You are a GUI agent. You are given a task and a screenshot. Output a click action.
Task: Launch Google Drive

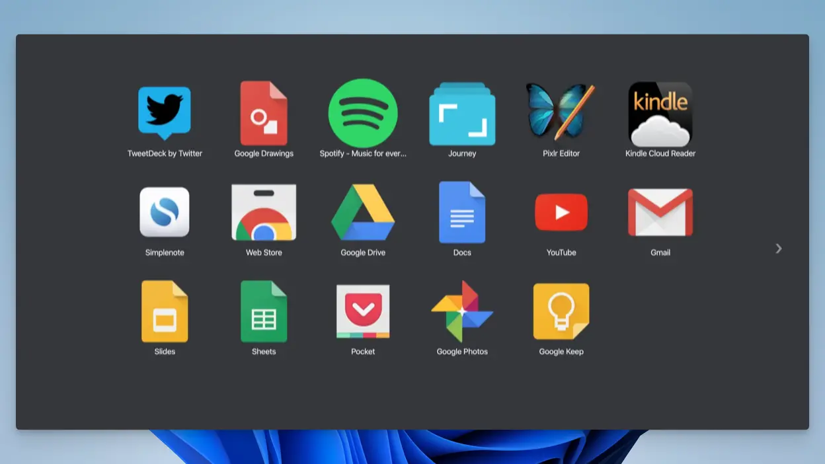pyautogui.click(x=363, y=212)
